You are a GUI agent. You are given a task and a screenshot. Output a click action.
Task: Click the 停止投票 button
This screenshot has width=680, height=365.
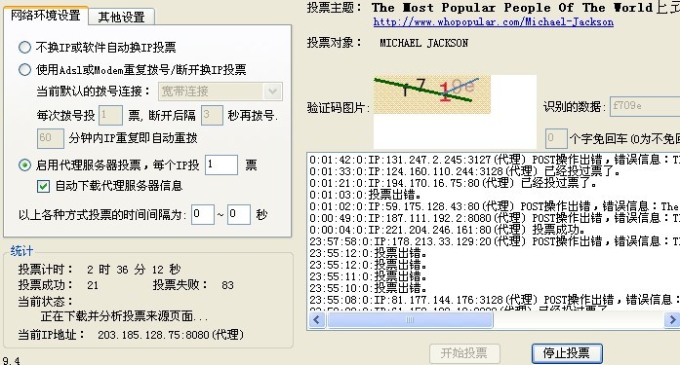[567, 353]
